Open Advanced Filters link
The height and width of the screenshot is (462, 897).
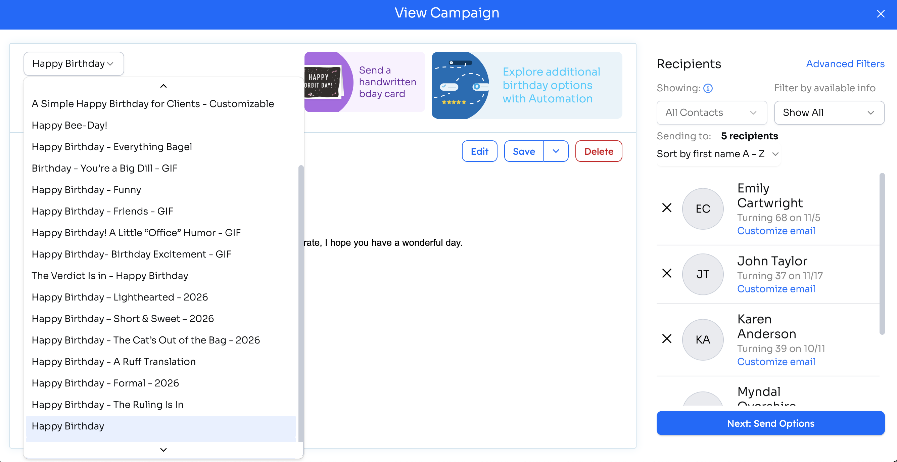pyautogui.click(x=845, y=64)
